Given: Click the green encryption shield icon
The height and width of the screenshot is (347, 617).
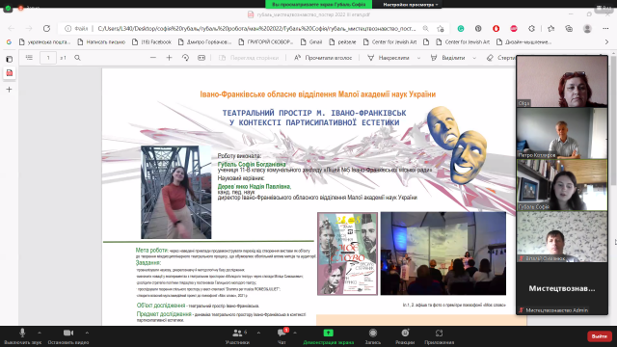Looking at the screenshot, I should [8, 8].
